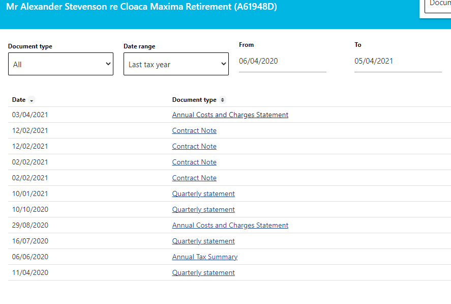Viewport: 451px width, 304px height.
Task: Click the partially visible Documents button at top right
Action: 438,6
